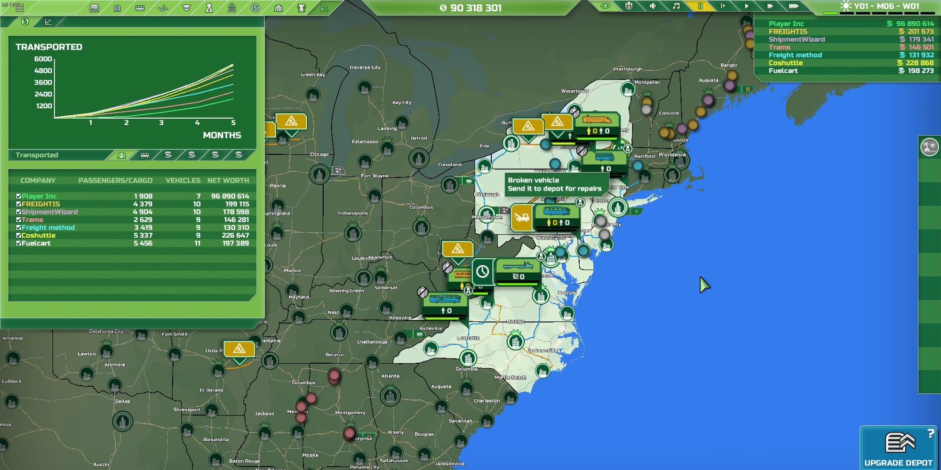This screenshot has width=941, height=470.
Task: Set game to normal play speed
Action: [747, 6]
